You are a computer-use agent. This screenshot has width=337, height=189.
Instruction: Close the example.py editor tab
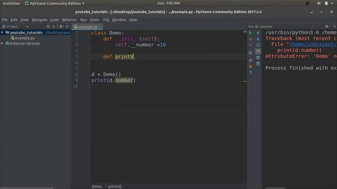pos(101,27)
